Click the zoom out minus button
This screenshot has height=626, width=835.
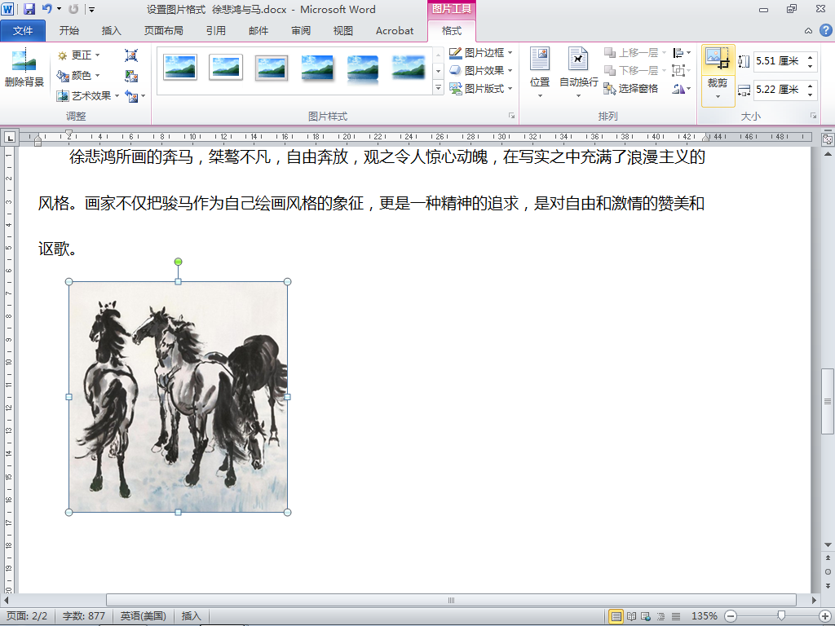coord(731,616)
